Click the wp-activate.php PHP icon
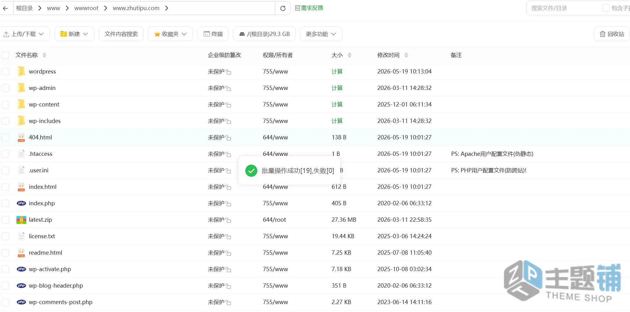The width and height of the screenshot is (630, 312). tap(21, 269)
